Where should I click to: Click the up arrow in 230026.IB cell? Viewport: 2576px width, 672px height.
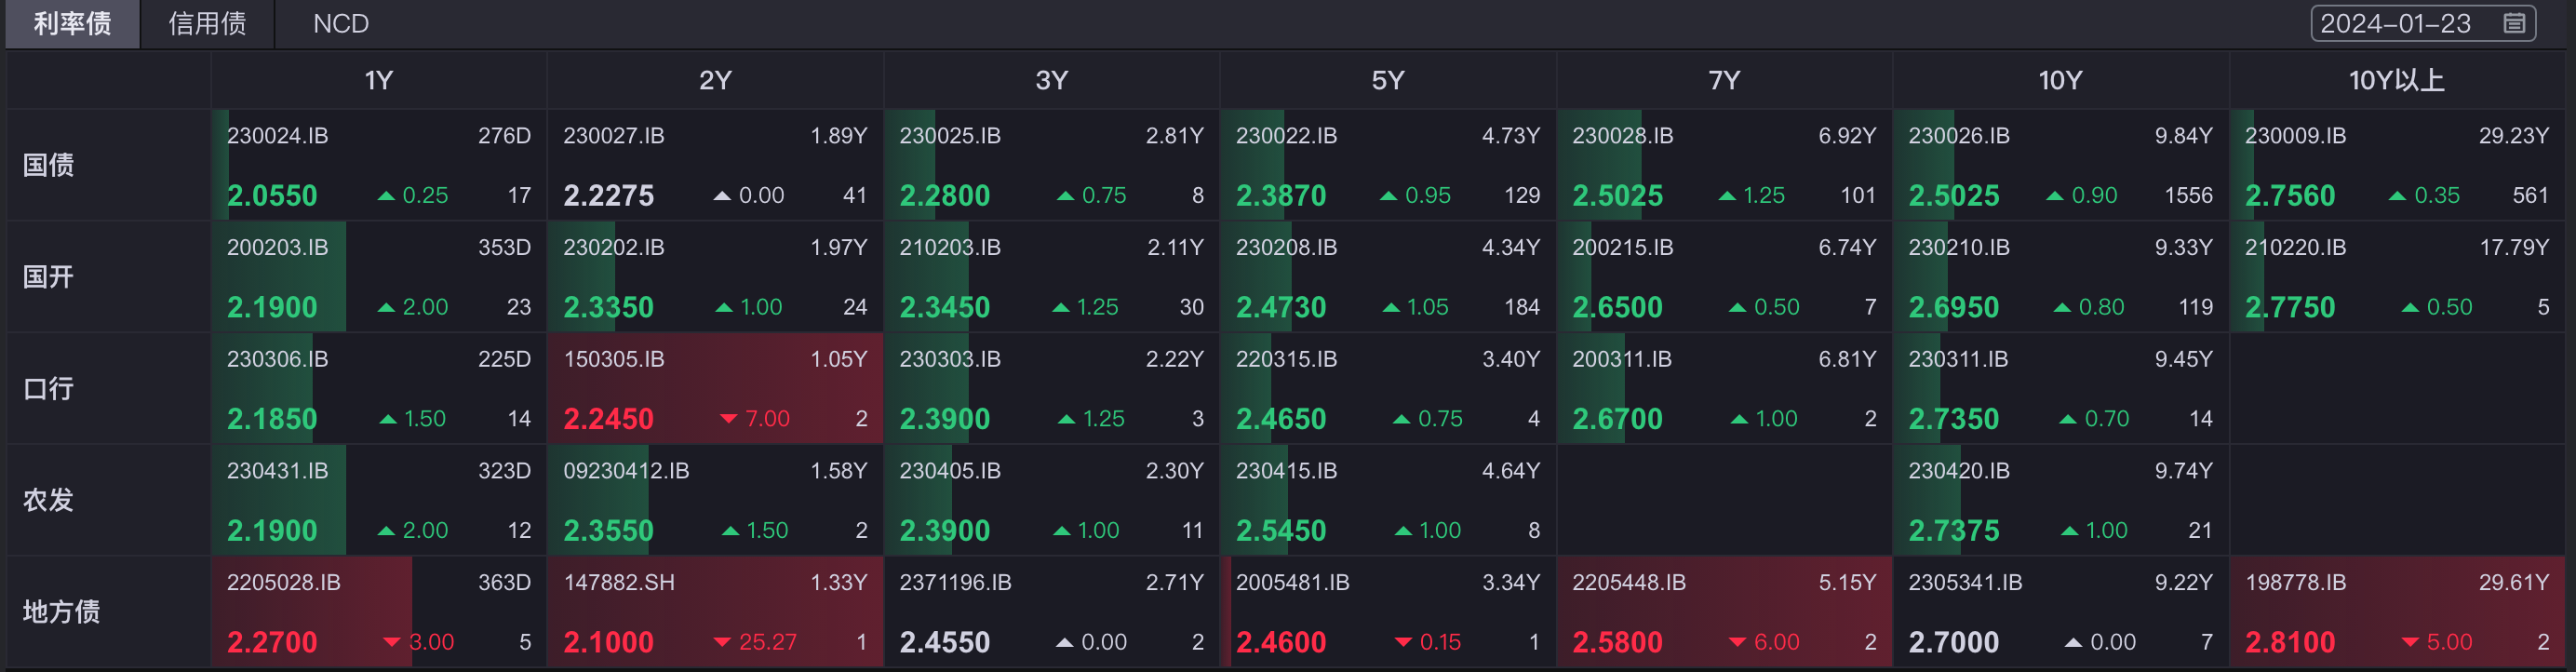click(2055, 196)
